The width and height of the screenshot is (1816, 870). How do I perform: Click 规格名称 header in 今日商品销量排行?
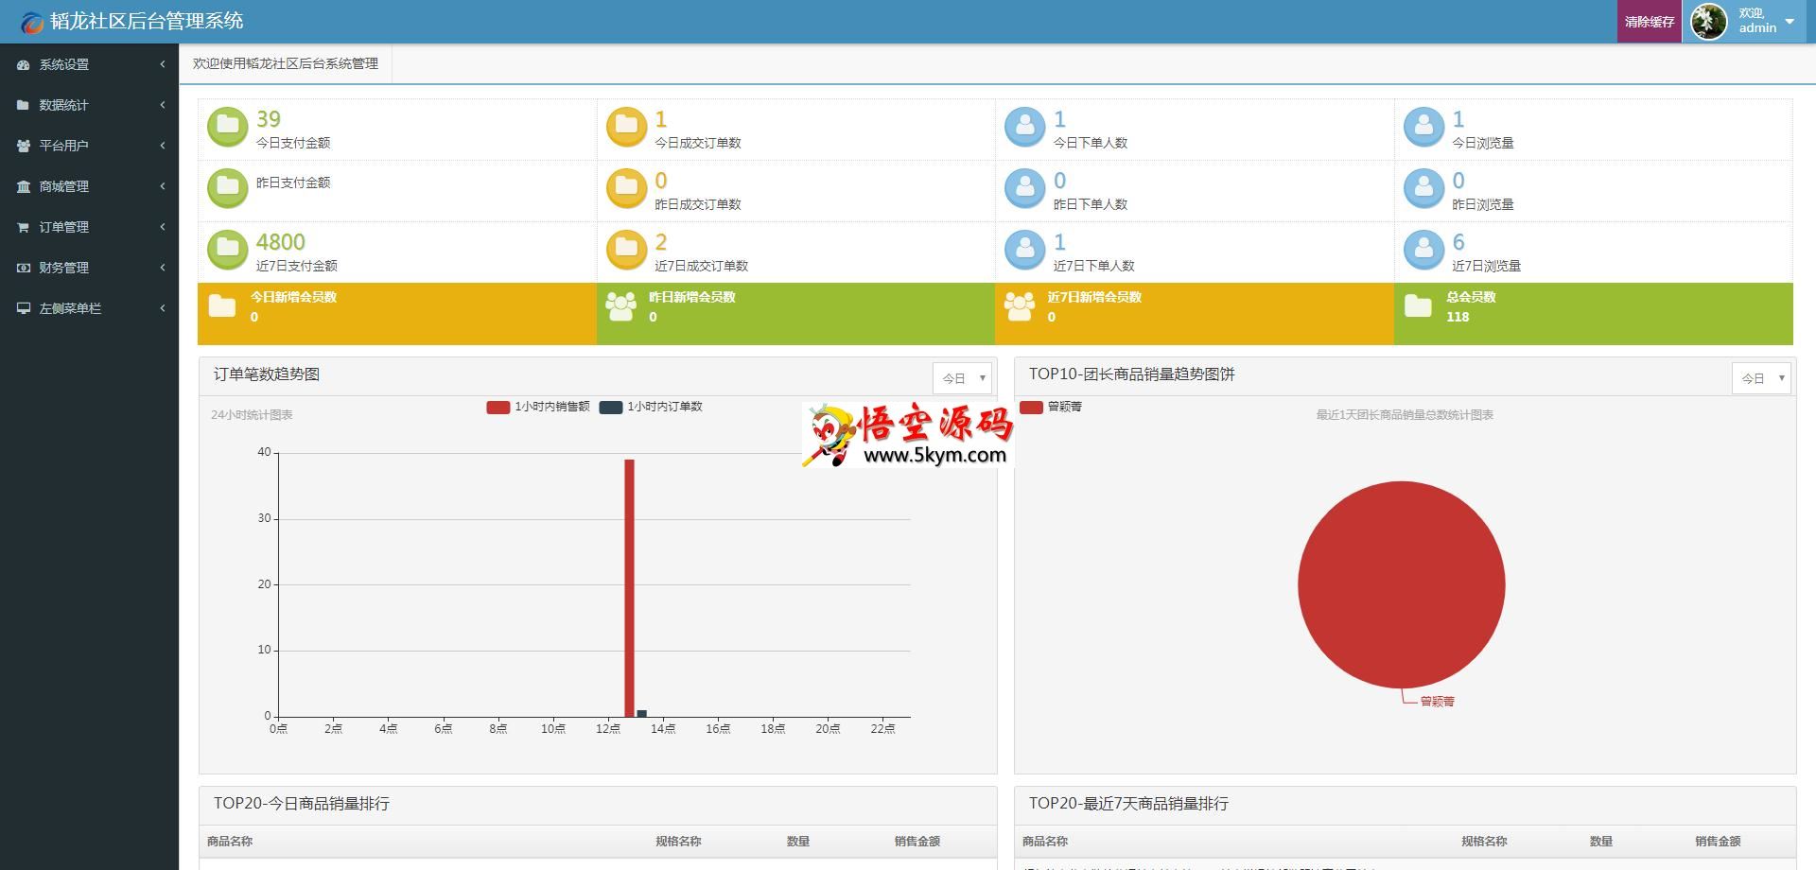678,841
